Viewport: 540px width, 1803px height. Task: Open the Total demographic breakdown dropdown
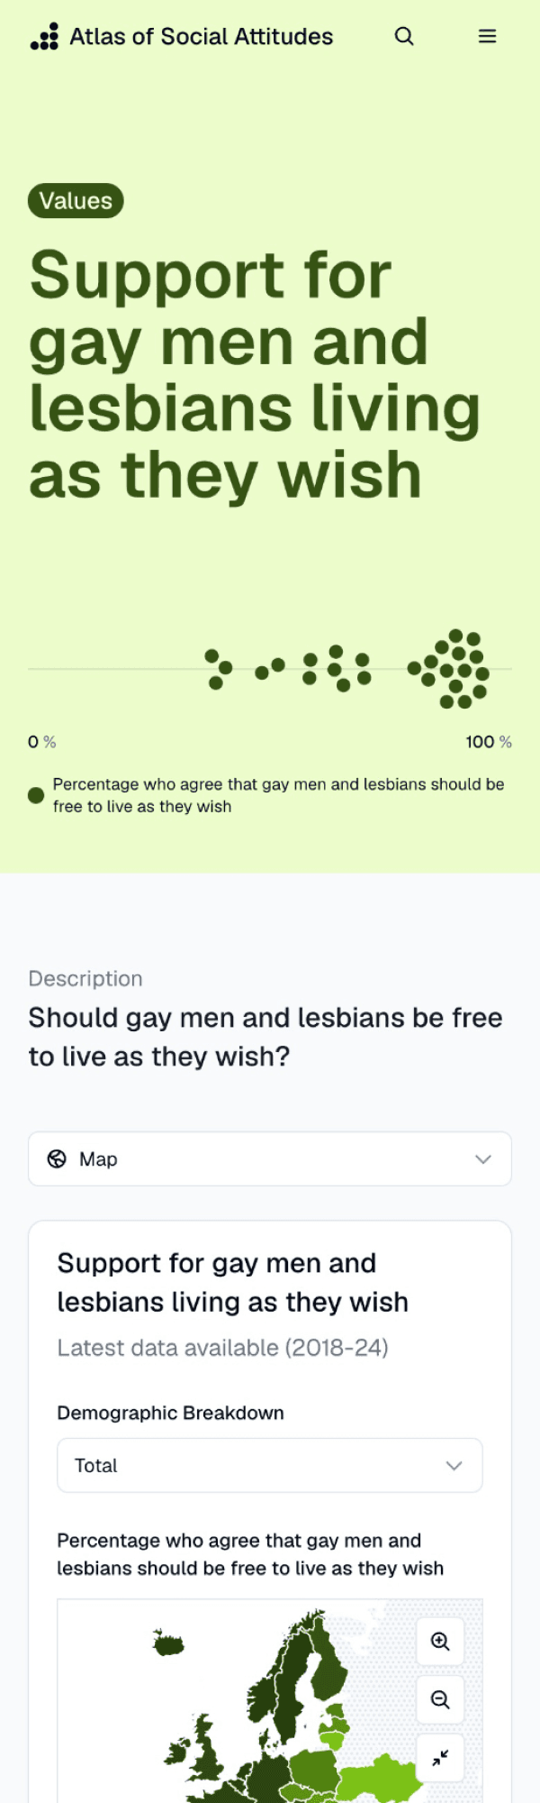click(x=270, y=1466)
